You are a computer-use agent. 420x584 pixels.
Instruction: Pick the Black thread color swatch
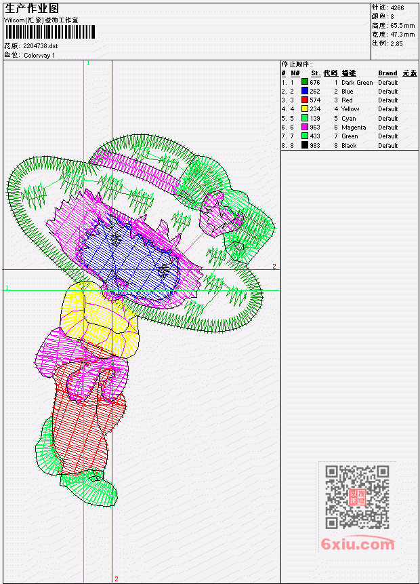coord(305,145)
